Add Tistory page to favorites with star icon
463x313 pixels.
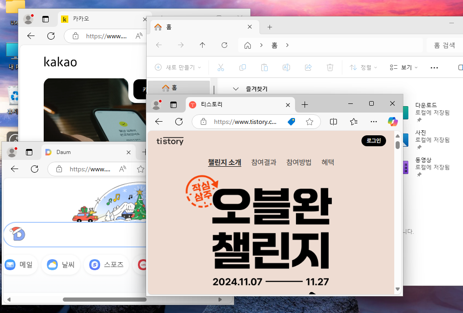310,122
